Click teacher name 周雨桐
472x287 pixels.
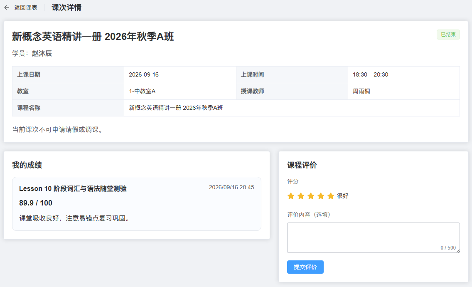361,91
